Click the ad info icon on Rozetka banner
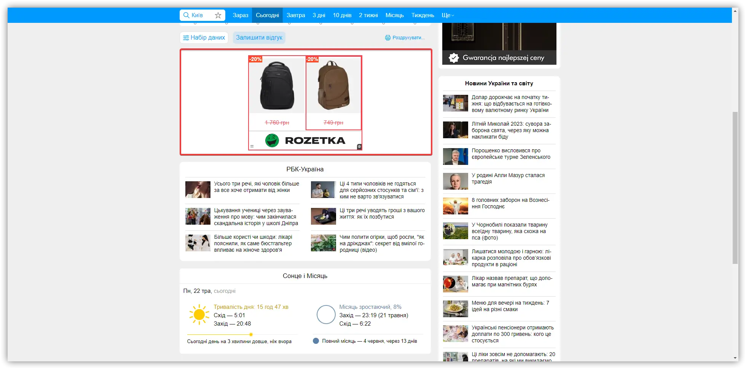 [359, 147]
